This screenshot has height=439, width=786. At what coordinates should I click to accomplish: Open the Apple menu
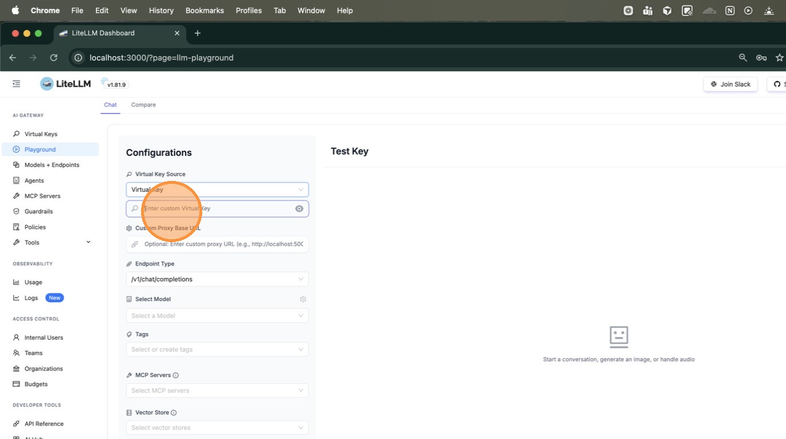(15, 10)
